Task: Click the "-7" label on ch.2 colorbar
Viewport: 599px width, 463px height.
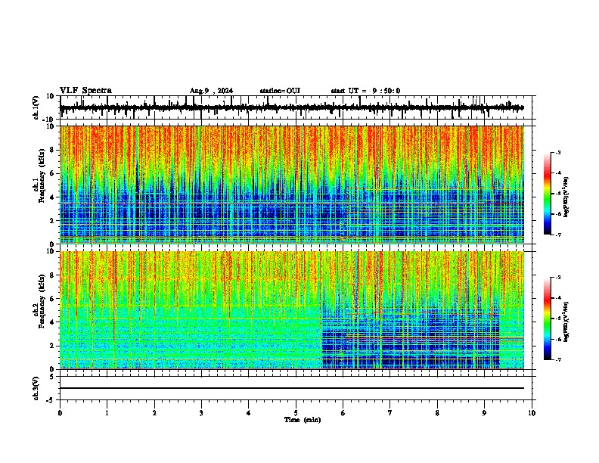Action: pos(558,359)
